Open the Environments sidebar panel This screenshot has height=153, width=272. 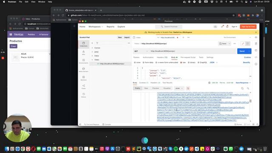[x=83, y=61]
